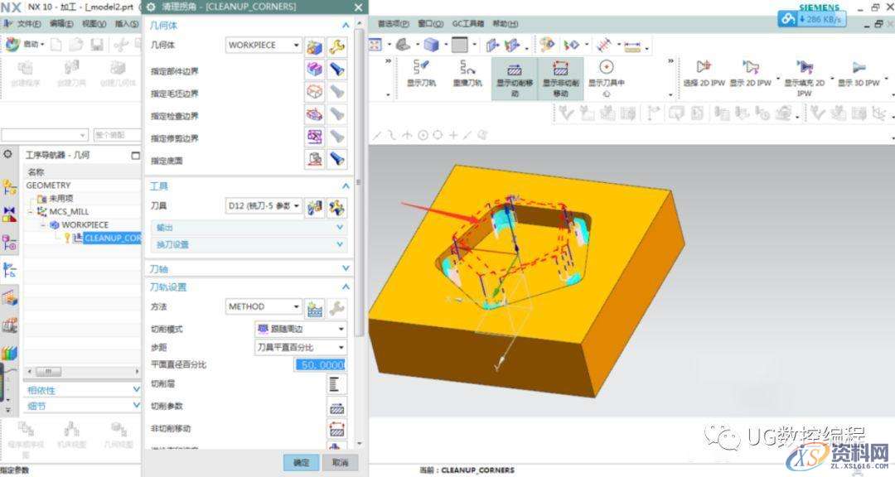Select the 指定检查边界 icon
The image size is (895, 477).
pos(313,114)
